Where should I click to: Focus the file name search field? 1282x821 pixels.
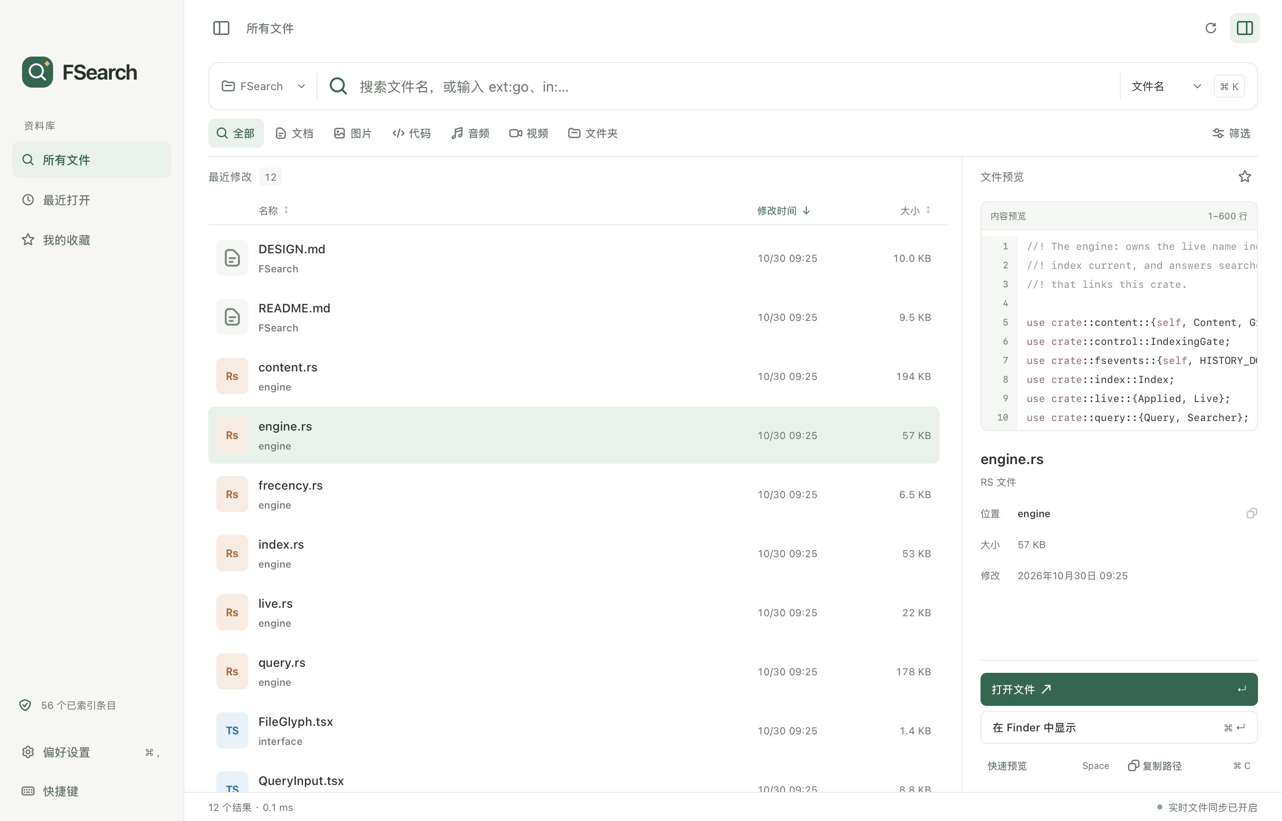[x=734, y=87]
